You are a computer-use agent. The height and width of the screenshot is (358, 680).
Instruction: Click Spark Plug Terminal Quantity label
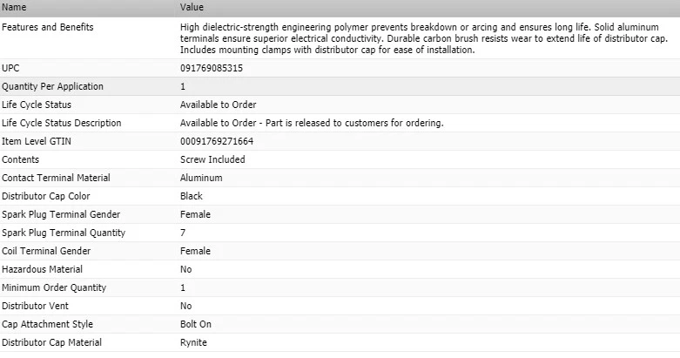coord(64,233)
